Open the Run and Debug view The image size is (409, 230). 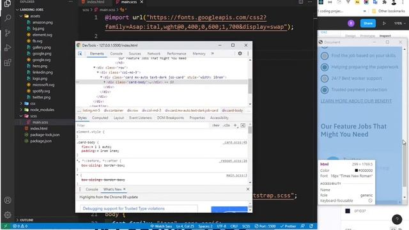tap(8, 48)
